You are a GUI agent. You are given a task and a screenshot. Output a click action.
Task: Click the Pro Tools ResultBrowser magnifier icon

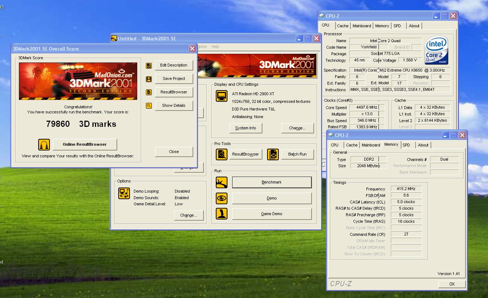point(222,154)
